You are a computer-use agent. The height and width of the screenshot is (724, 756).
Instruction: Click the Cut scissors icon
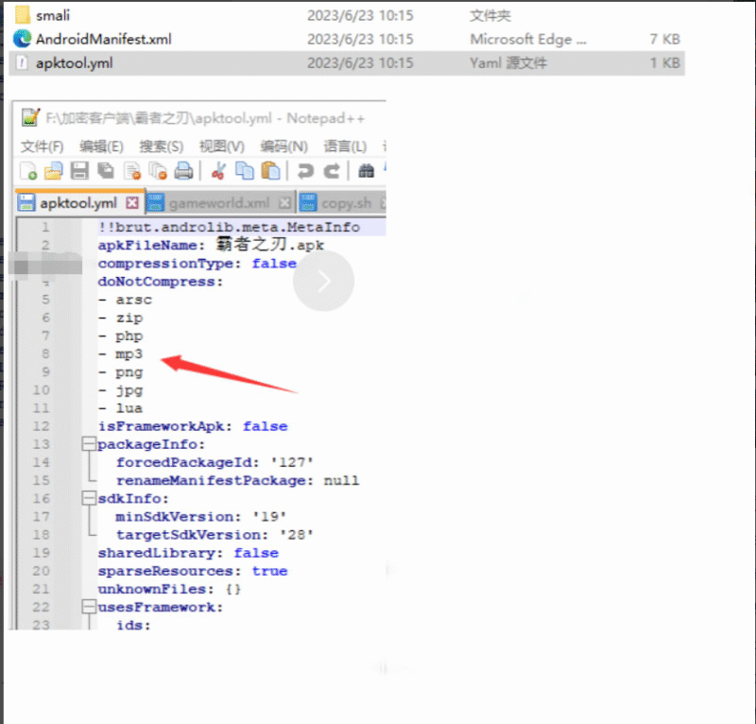[218, 171]
